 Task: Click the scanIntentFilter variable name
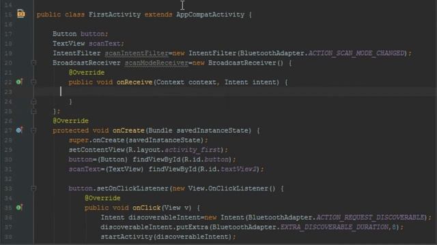pyautogui.click(x=137, y=53)
